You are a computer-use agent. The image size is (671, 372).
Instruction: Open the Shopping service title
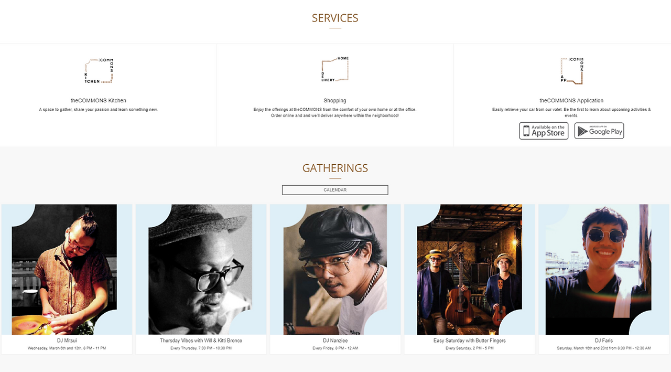coord(335,101)
